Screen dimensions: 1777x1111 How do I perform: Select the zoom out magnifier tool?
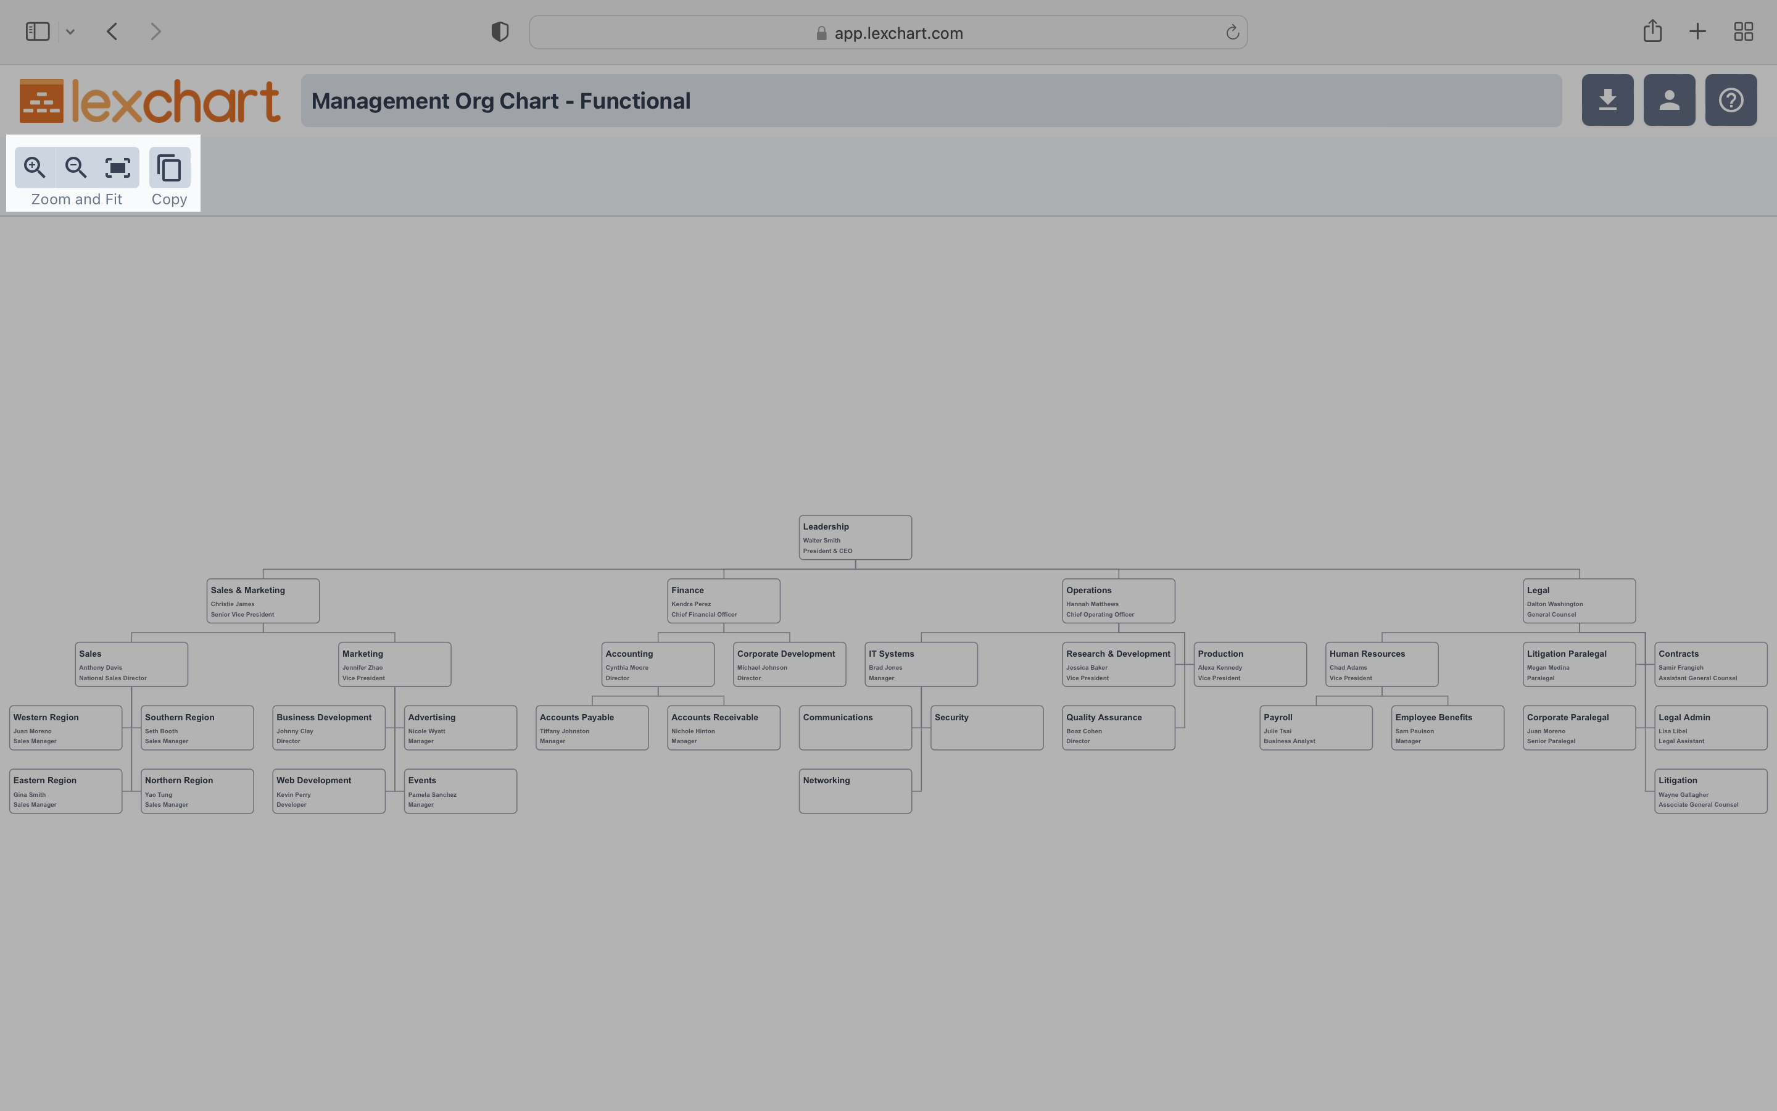(74, 167)
